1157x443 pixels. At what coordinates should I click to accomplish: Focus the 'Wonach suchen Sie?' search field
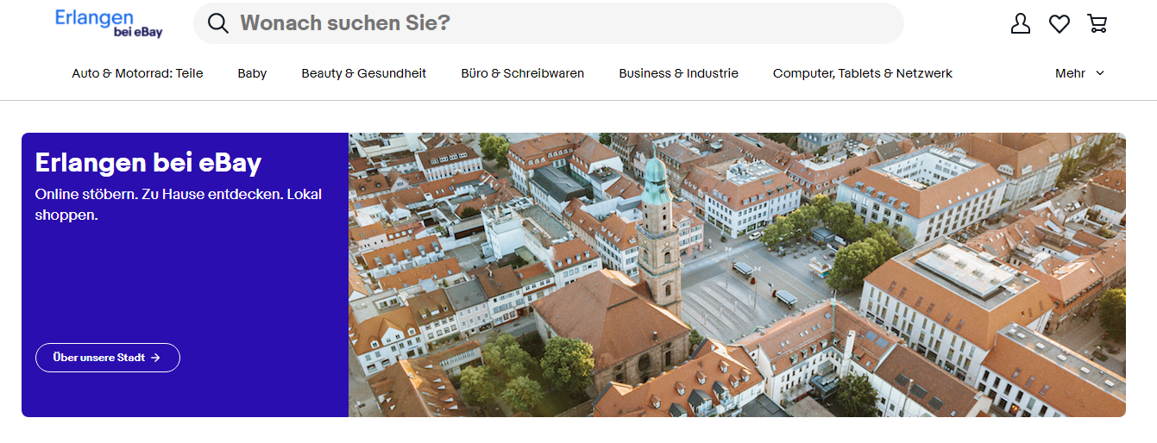[x=561, y=23]
